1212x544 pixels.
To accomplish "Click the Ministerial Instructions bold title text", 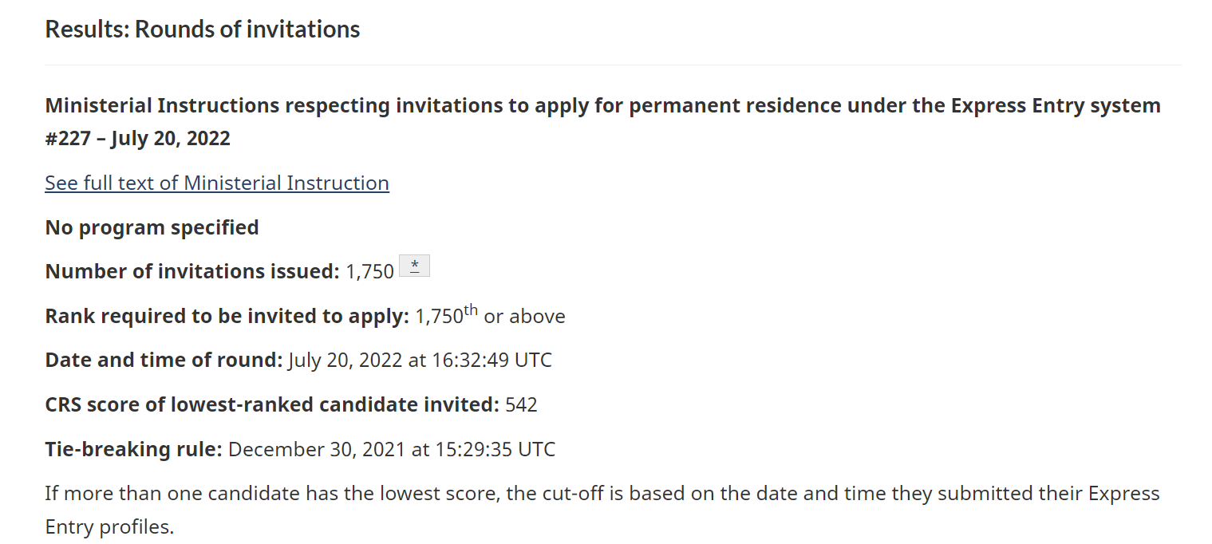I will click(x=602, y=105).
